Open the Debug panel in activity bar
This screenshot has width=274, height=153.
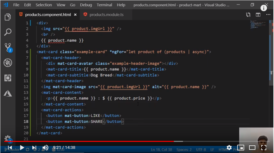(x=8, y=63)
